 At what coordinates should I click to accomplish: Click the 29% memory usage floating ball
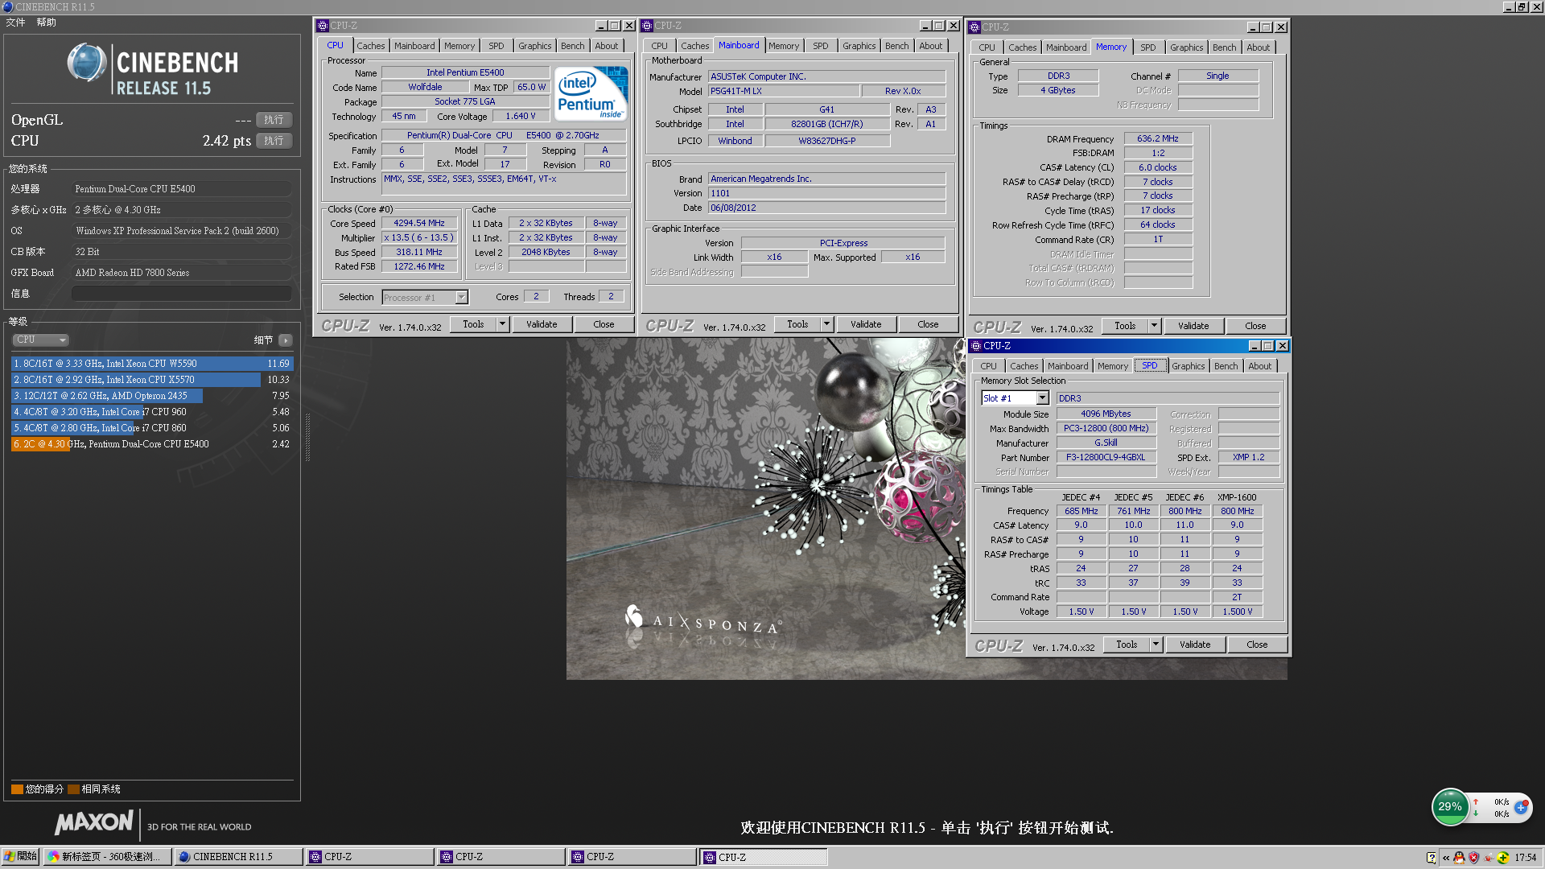(1450, 806)
